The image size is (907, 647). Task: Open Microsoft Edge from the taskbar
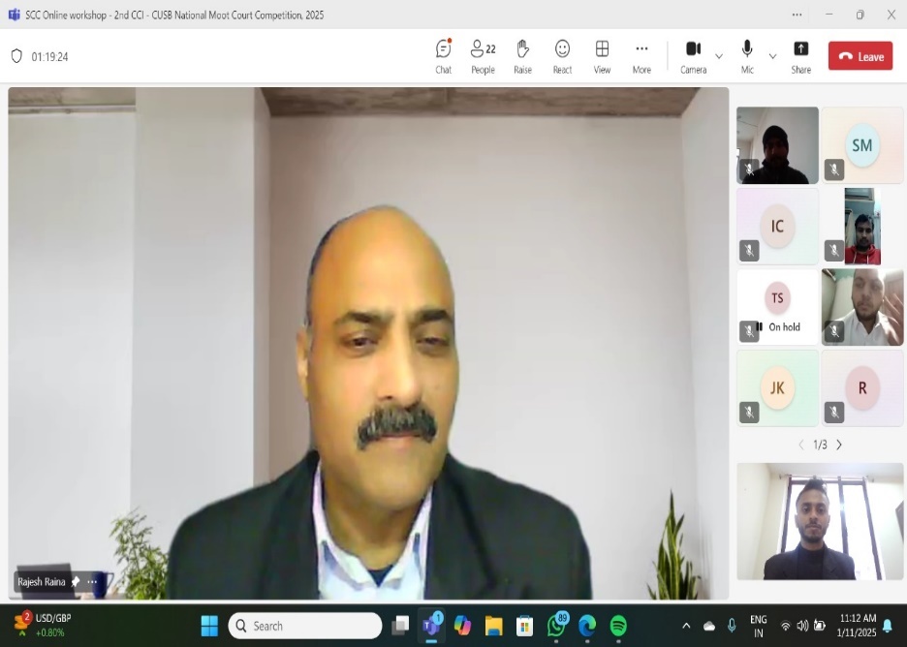pyautogui.click(x=587, y=626)
